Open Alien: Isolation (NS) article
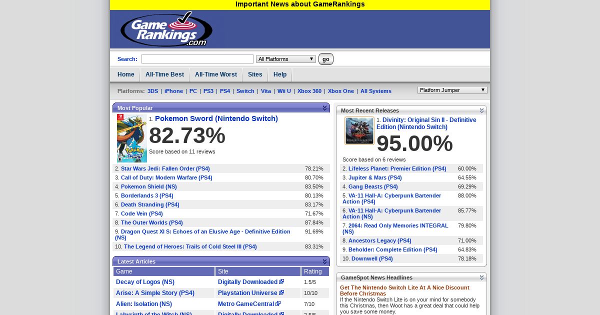The height and width of the screenshot is (315, 600). click(144, 304)
